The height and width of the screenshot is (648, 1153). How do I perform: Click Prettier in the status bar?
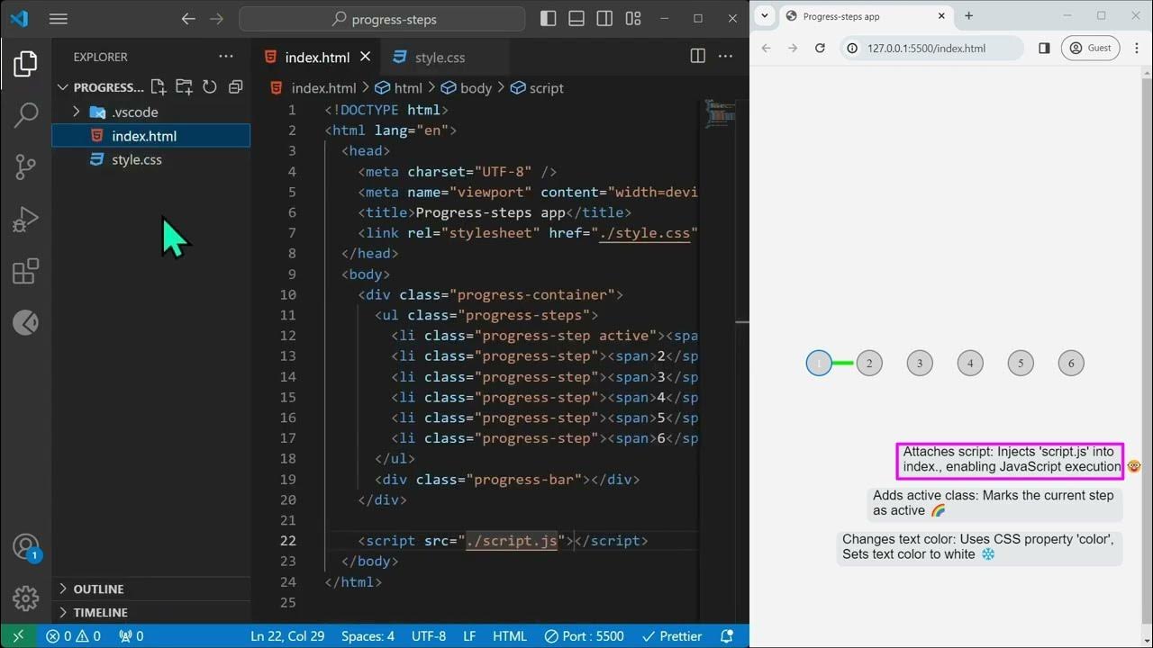[x=671, y=636]
